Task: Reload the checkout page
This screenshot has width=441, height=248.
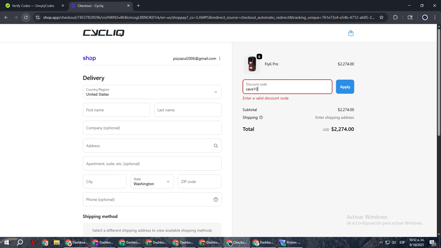Action: point(26,17)
